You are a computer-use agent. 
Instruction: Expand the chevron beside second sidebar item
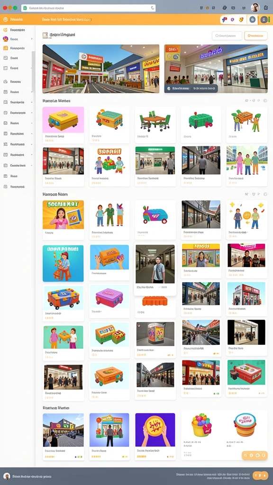coord(32,39)
